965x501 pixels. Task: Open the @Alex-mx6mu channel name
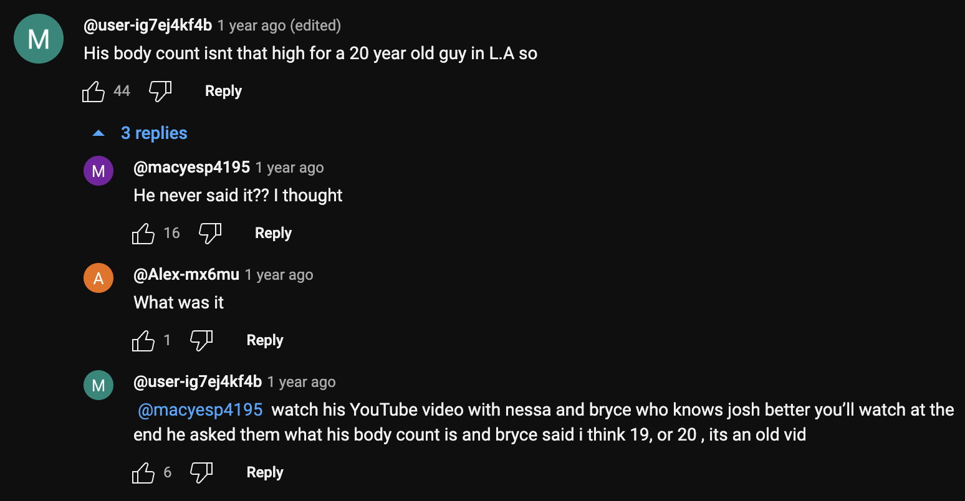coord(186,275)
